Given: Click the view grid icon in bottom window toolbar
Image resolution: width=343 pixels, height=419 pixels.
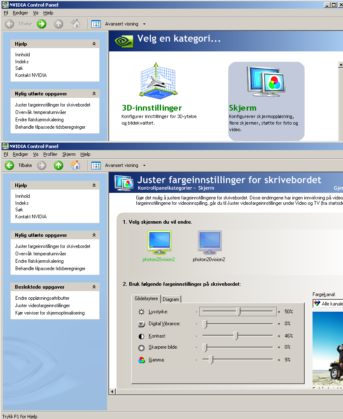Looking at the screenshot, I should point(96,165).
